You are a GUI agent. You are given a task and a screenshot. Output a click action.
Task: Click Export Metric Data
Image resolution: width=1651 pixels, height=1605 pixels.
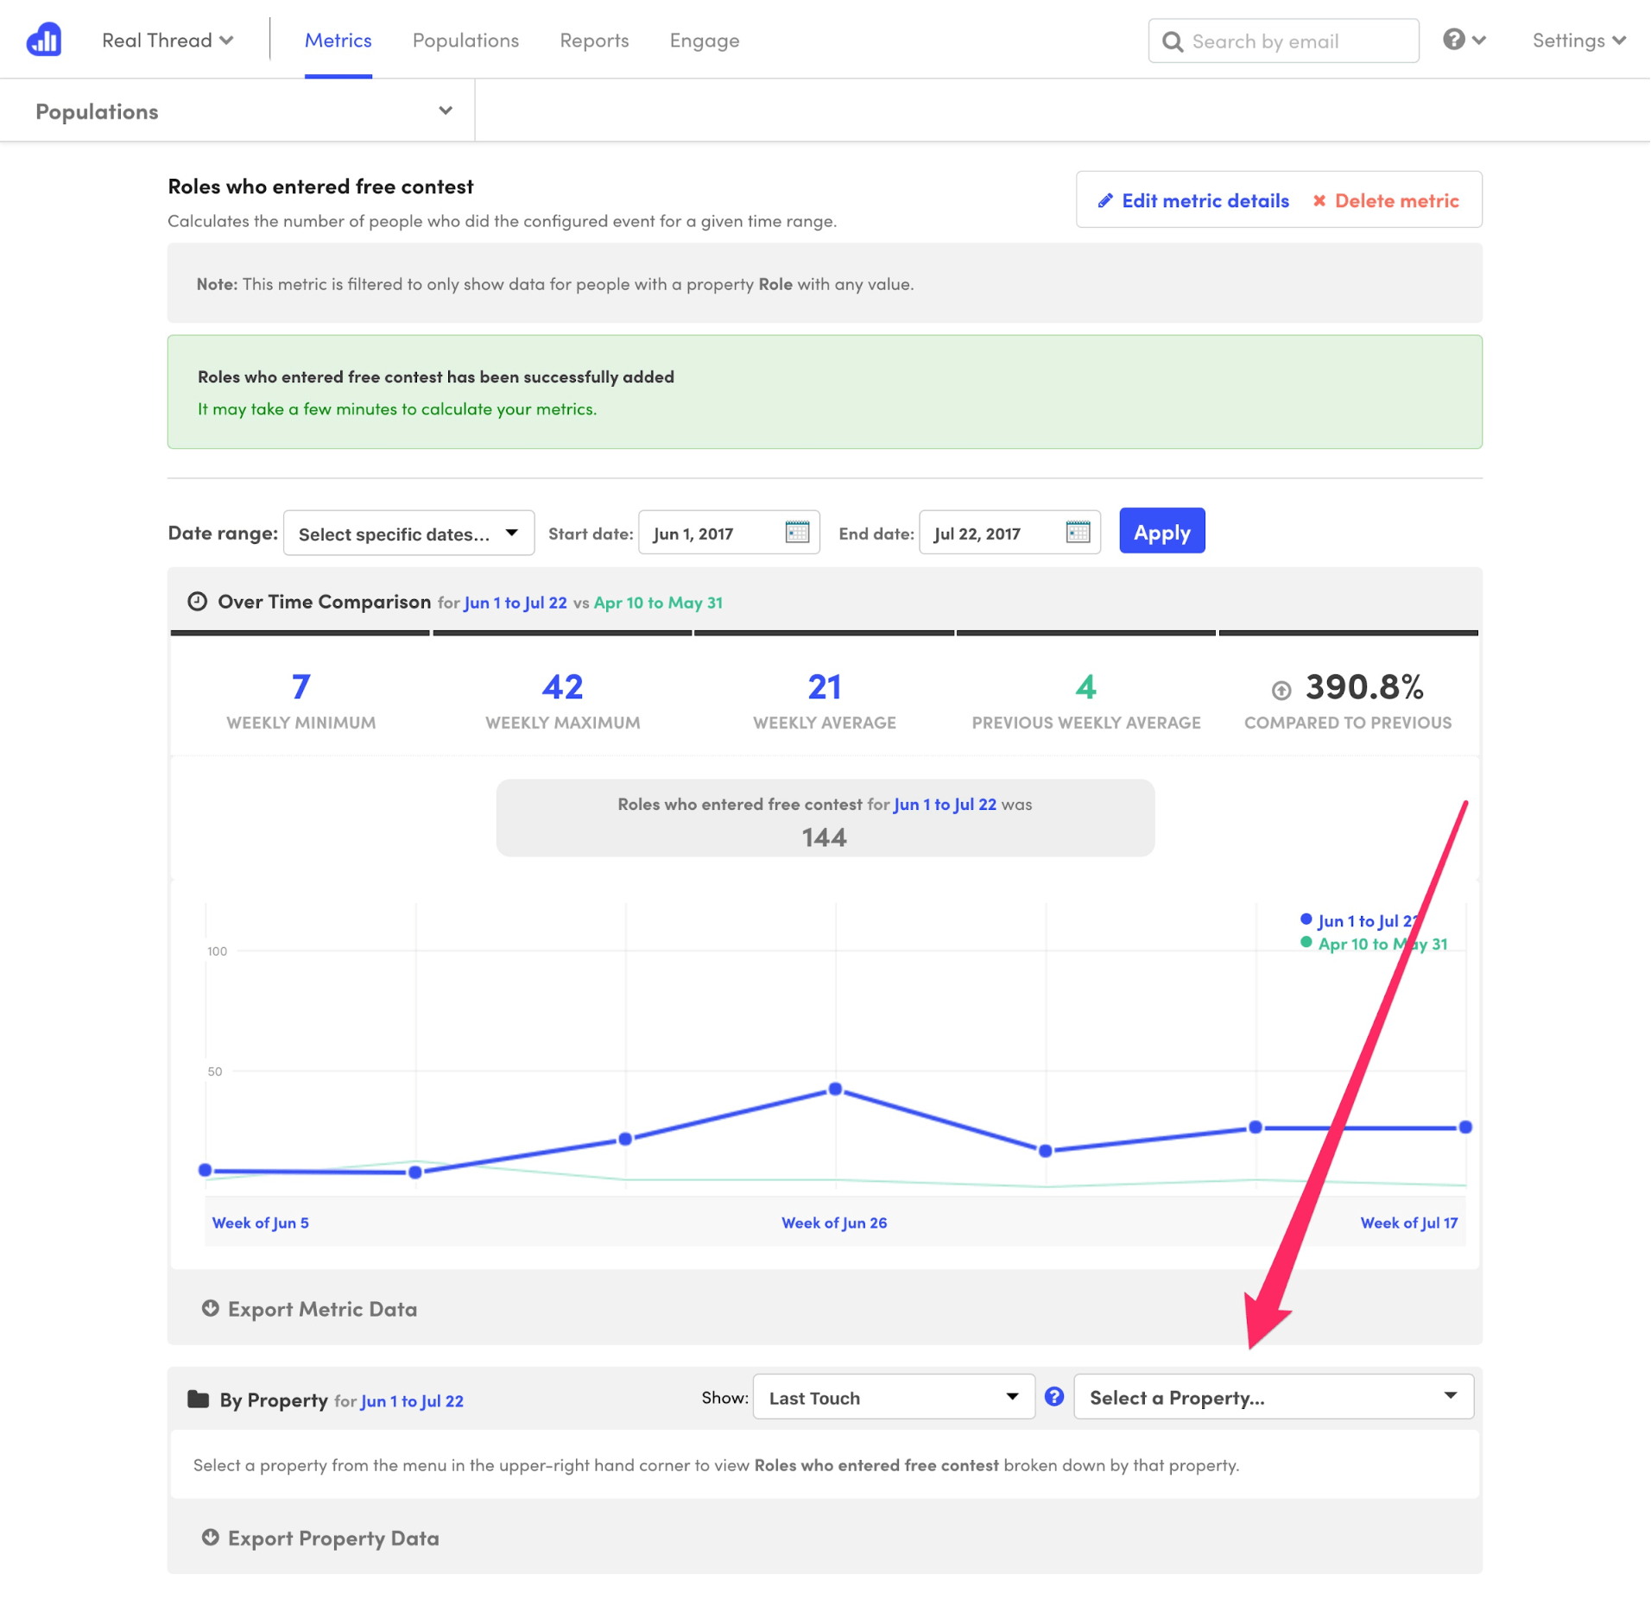click(322, 1310)
